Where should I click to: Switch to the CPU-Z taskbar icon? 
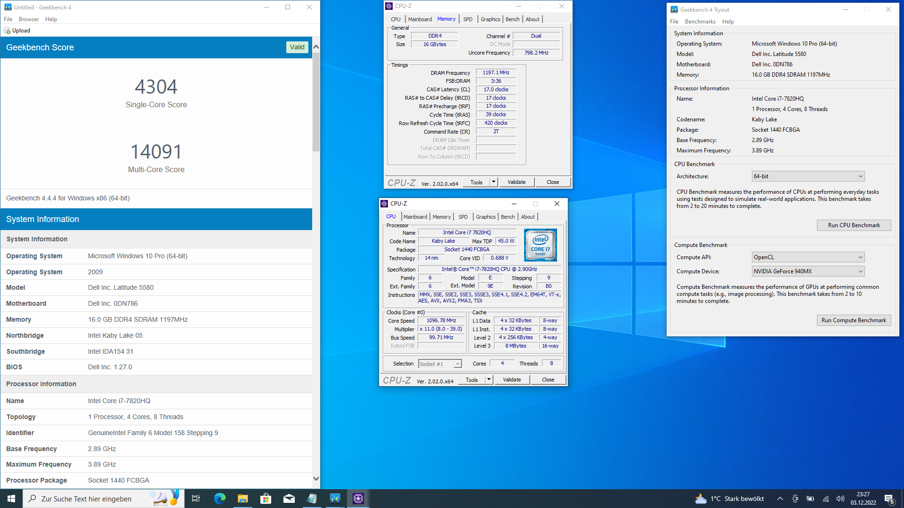(x=358, y=499)
